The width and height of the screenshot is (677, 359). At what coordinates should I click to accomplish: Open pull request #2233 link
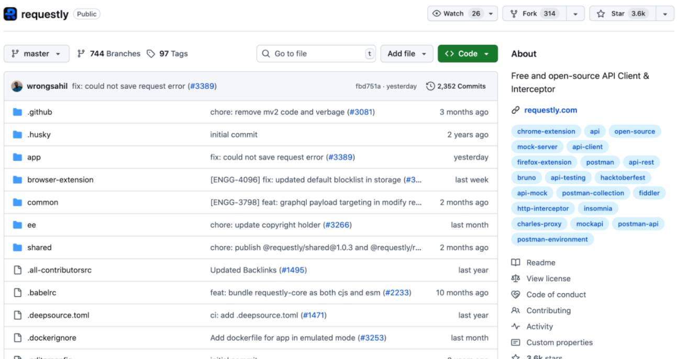(x=397, y=293)
